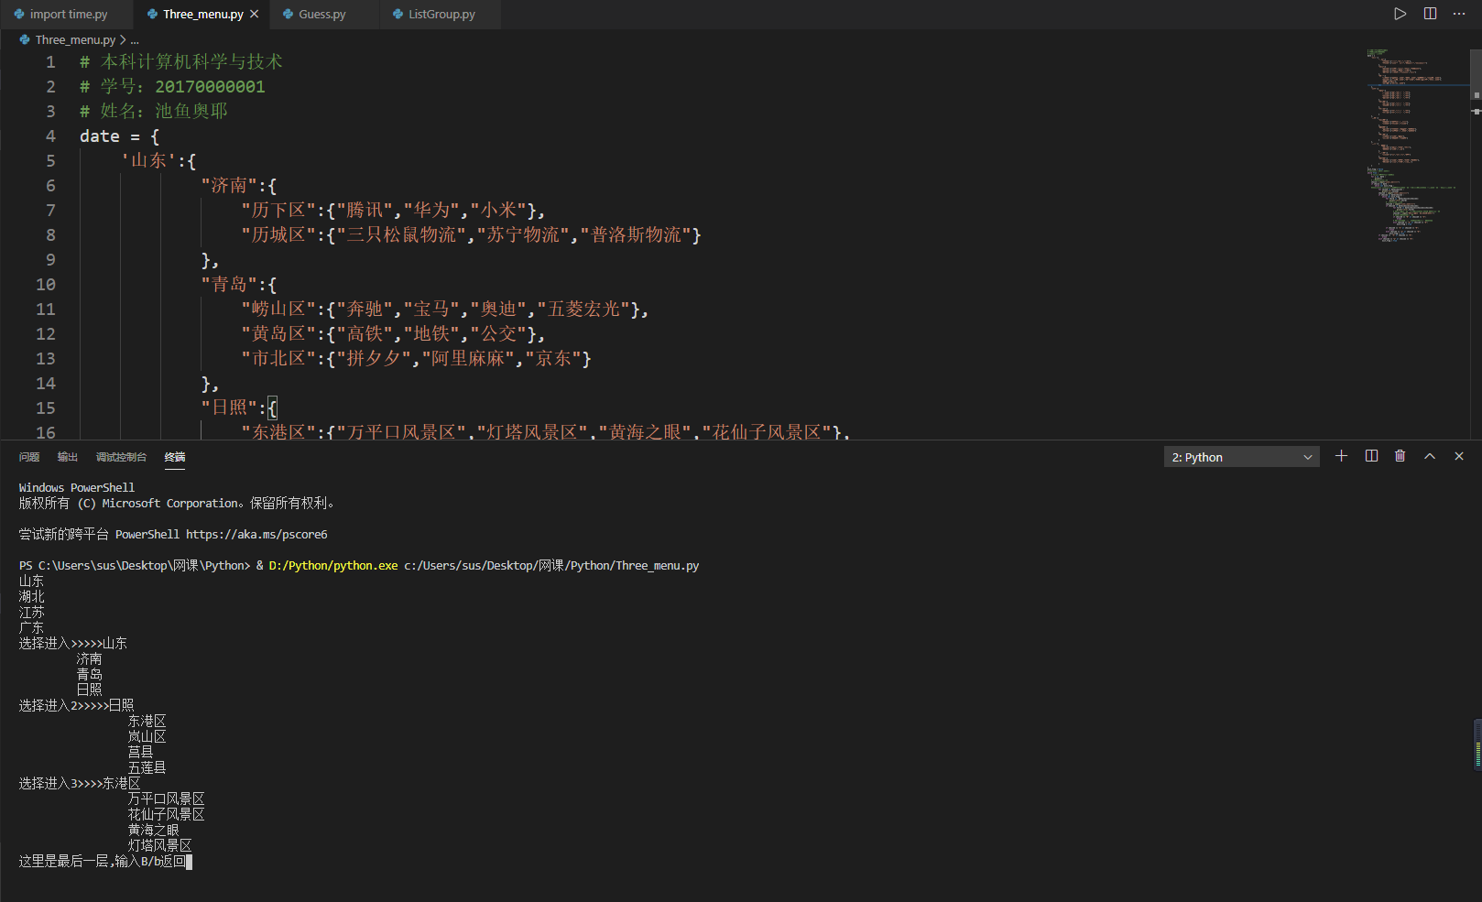The width and height of the screenshot is (1482, 902).
Task: Open the terminal selector dropdown '2: Python'
Action: 1241,457
